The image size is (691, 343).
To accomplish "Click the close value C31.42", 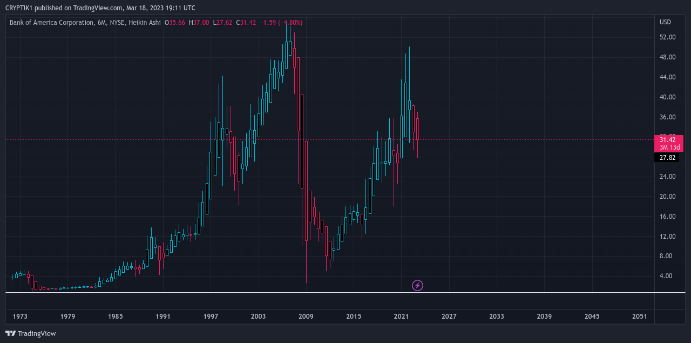I will [246, 23].
